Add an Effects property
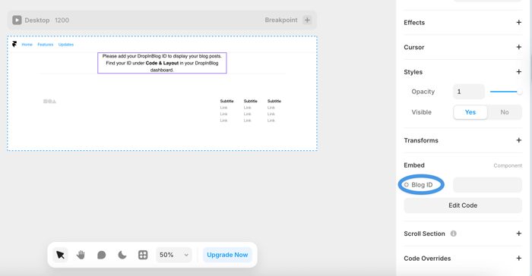 (518, 22)
